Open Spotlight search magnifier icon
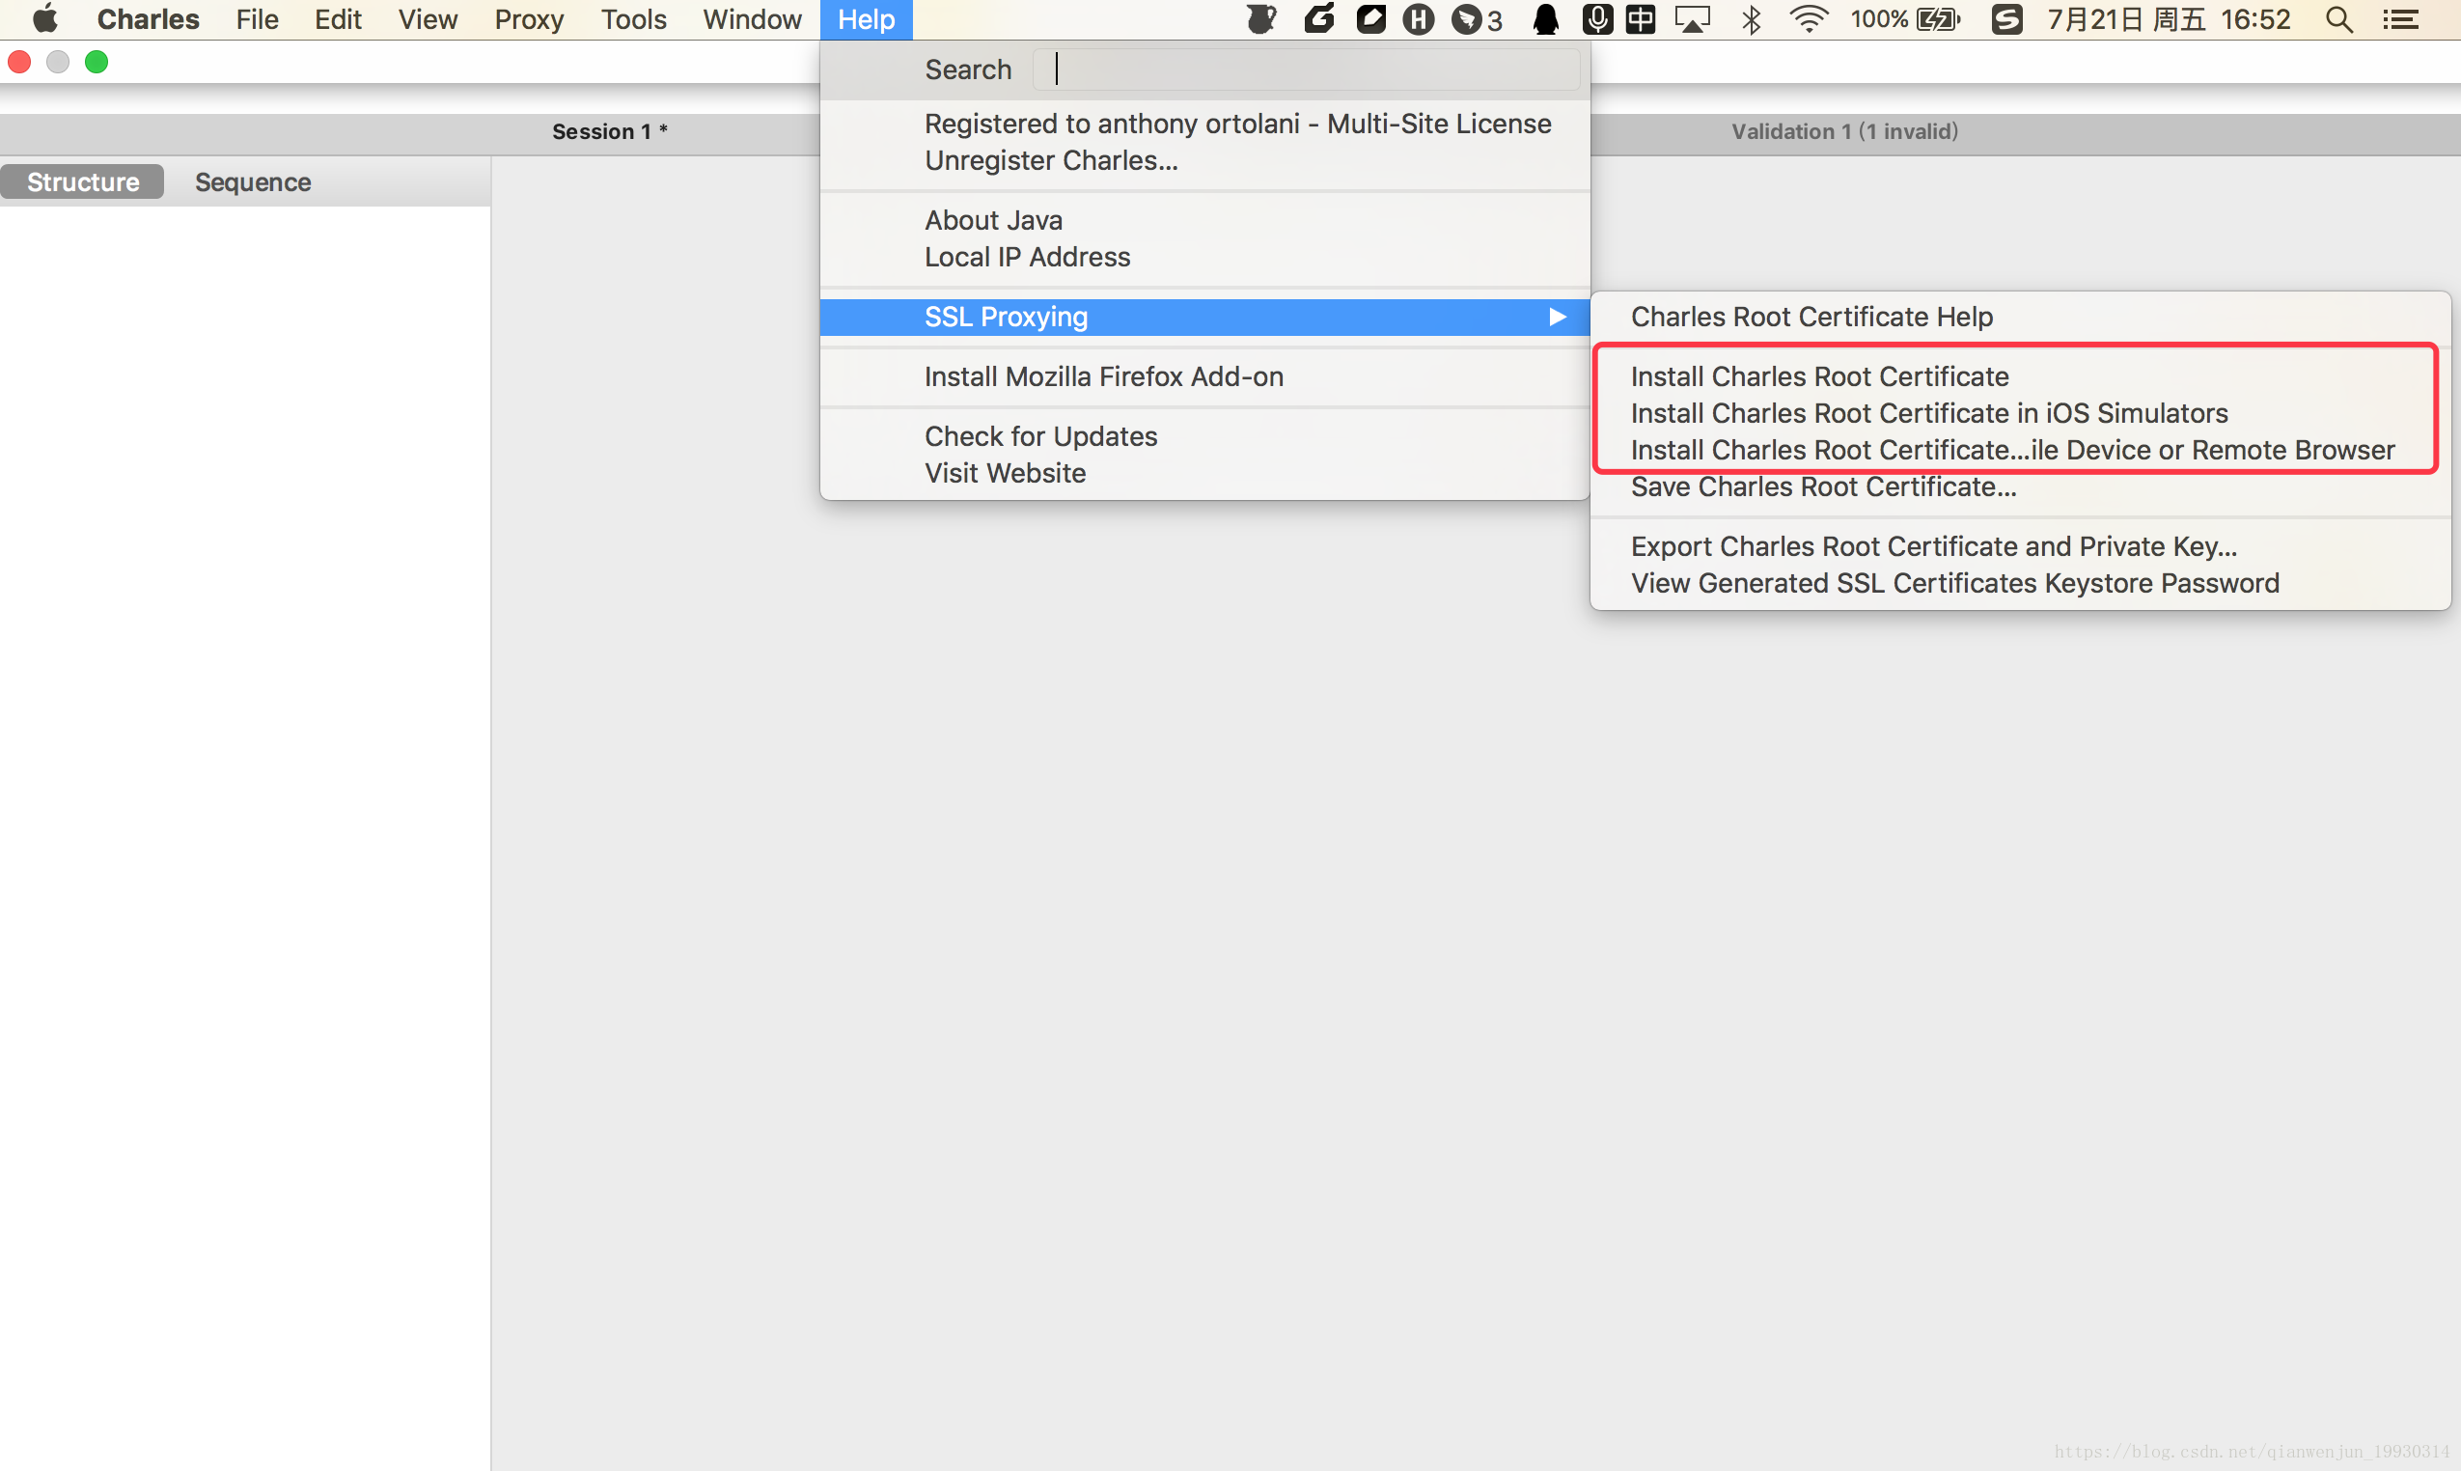The image size is (2461, 1471). (x=2339, y=19)
